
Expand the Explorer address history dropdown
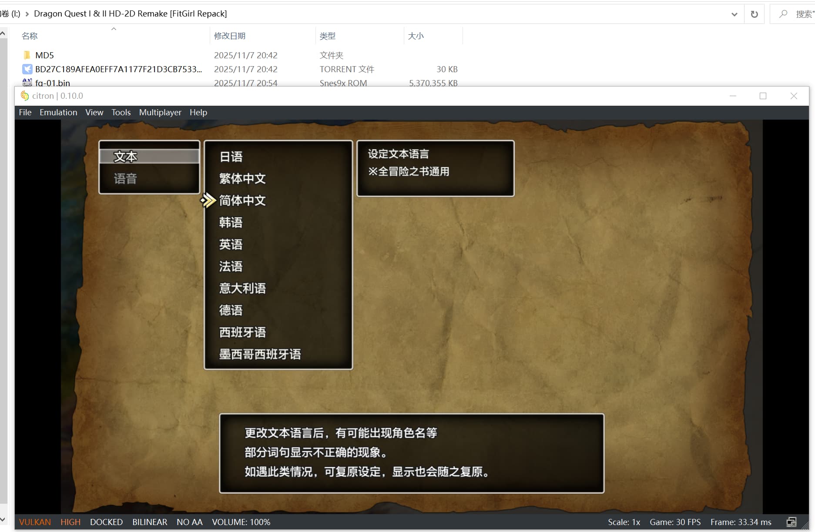click(x=735, y=14)
